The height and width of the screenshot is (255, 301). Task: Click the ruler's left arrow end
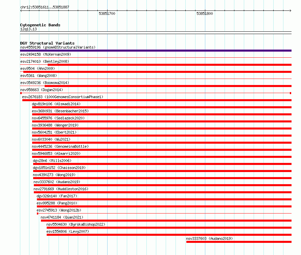[21, 11]
